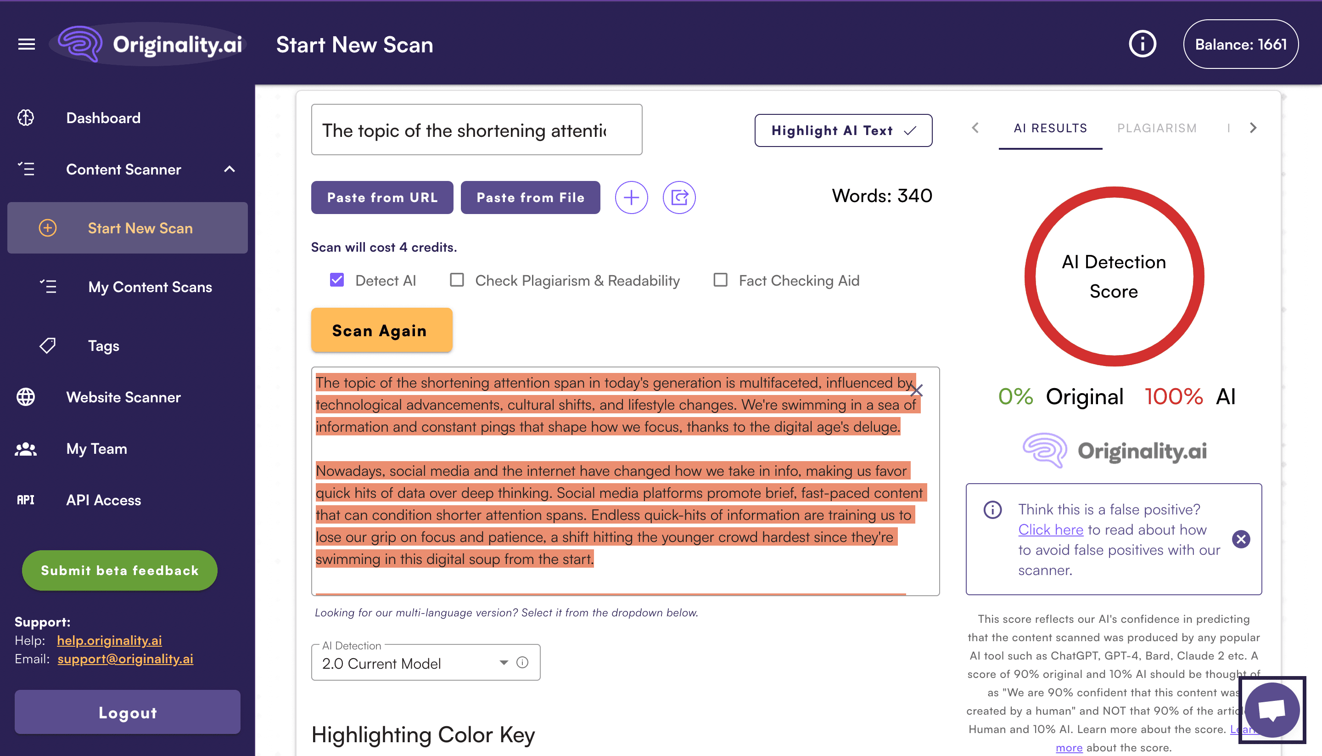This screenshot has height=756, width=1322.
Task: Tick the Fact Checking Aid checkbox
Action: coord(720,280)
